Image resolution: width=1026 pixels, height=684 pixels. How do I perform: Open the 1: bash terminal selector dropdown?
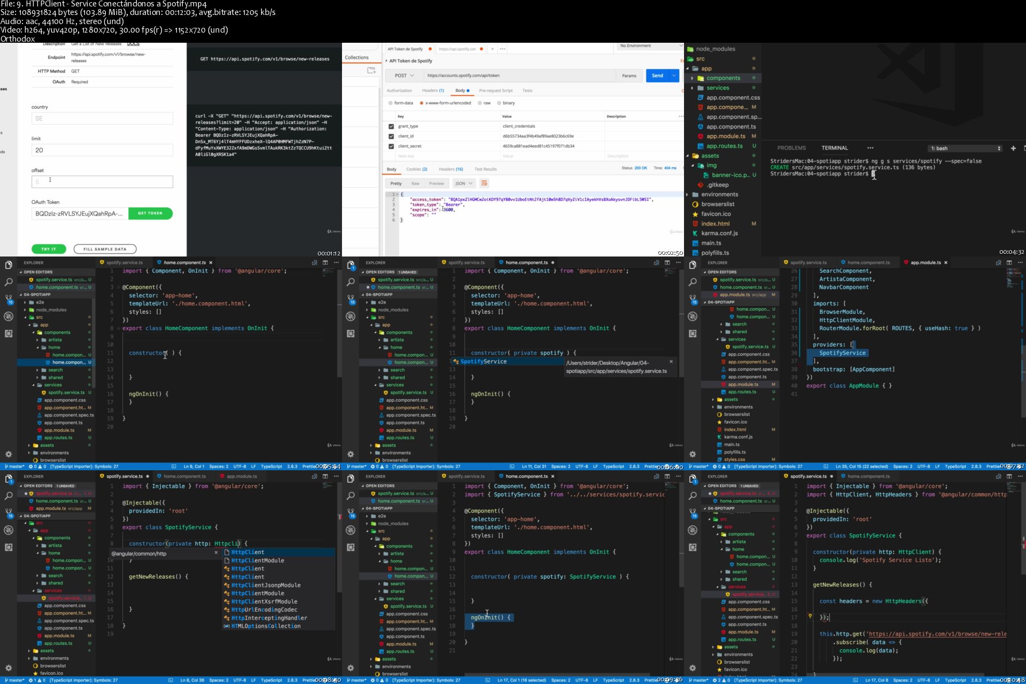tap(965, 148)
